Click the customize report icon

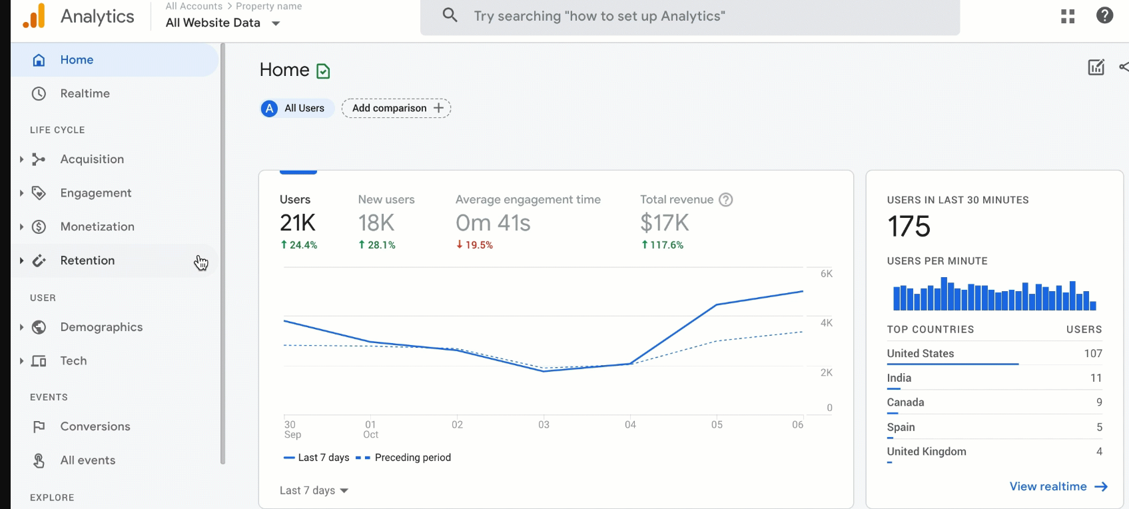coord(1096,67)
